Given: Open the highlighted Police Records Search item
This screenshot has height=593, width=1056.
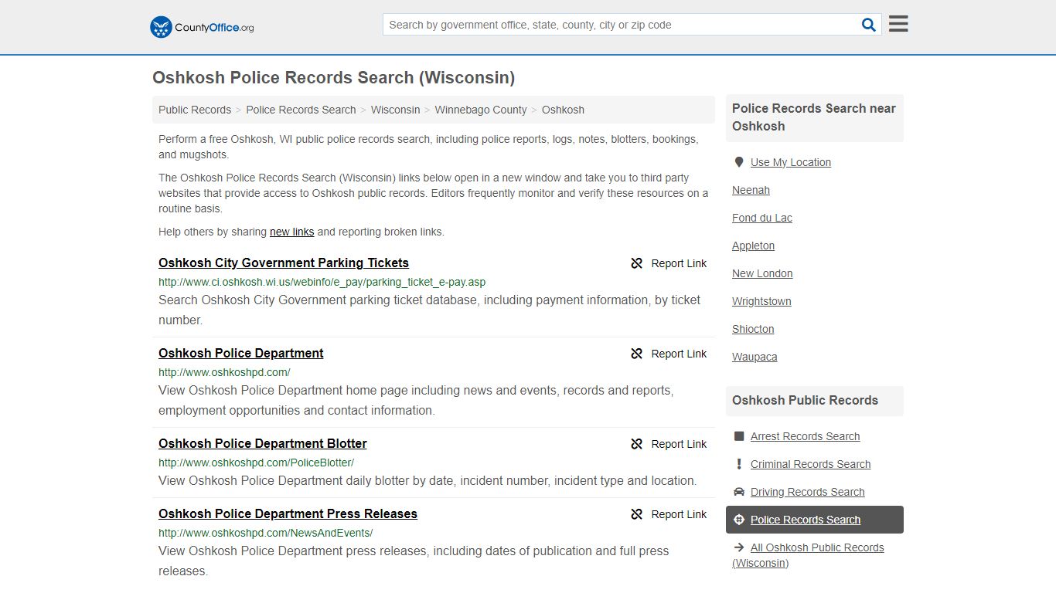Looking at the screenshot, I should click(x=814, y=520).
